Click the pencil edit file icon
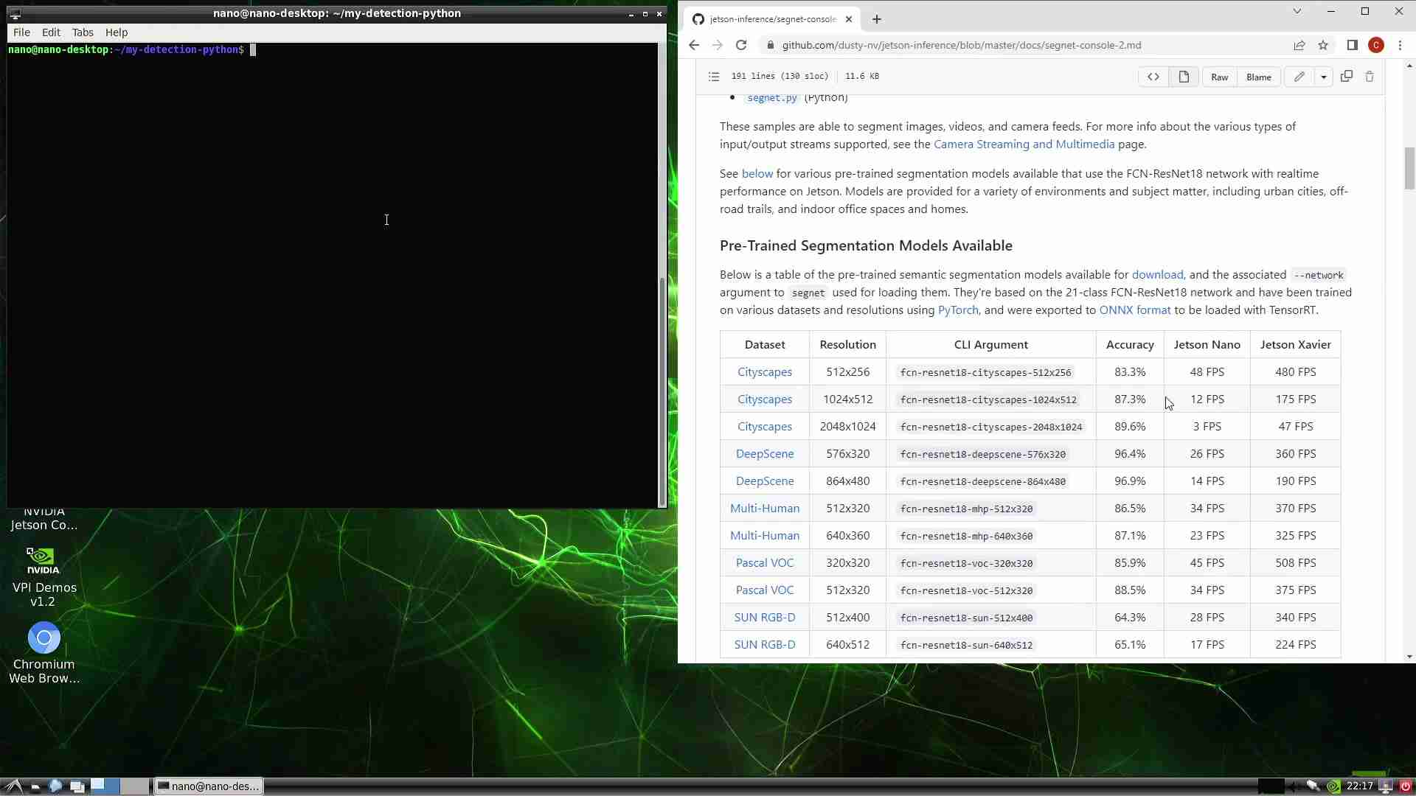Screen dimensions: 1416x796 pyautogui.click(x=1299, y=77)
